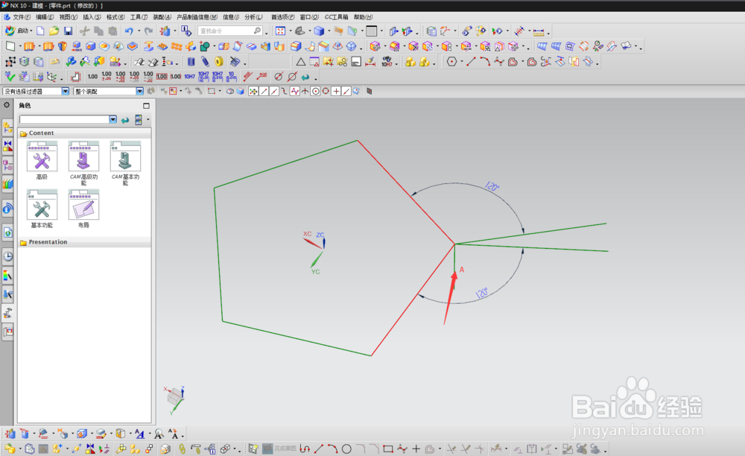
Task: Open the 插入(S) menu
Action: [x=92, y=17]
